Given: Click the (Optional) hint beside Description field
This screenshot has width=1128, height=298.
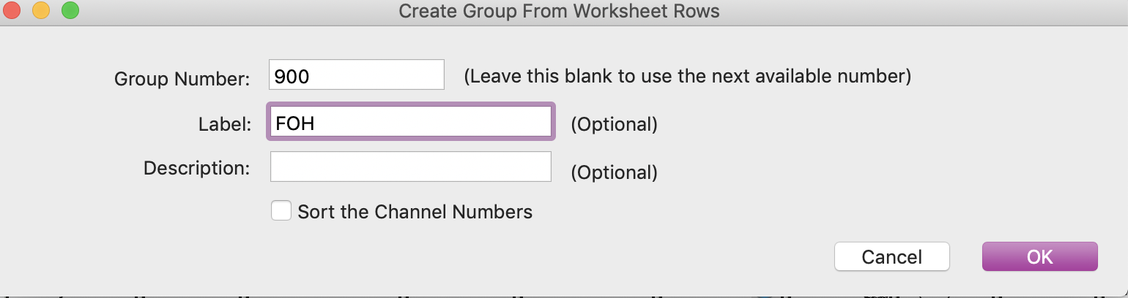Looking at the screenshot, I should click(614, 172).
